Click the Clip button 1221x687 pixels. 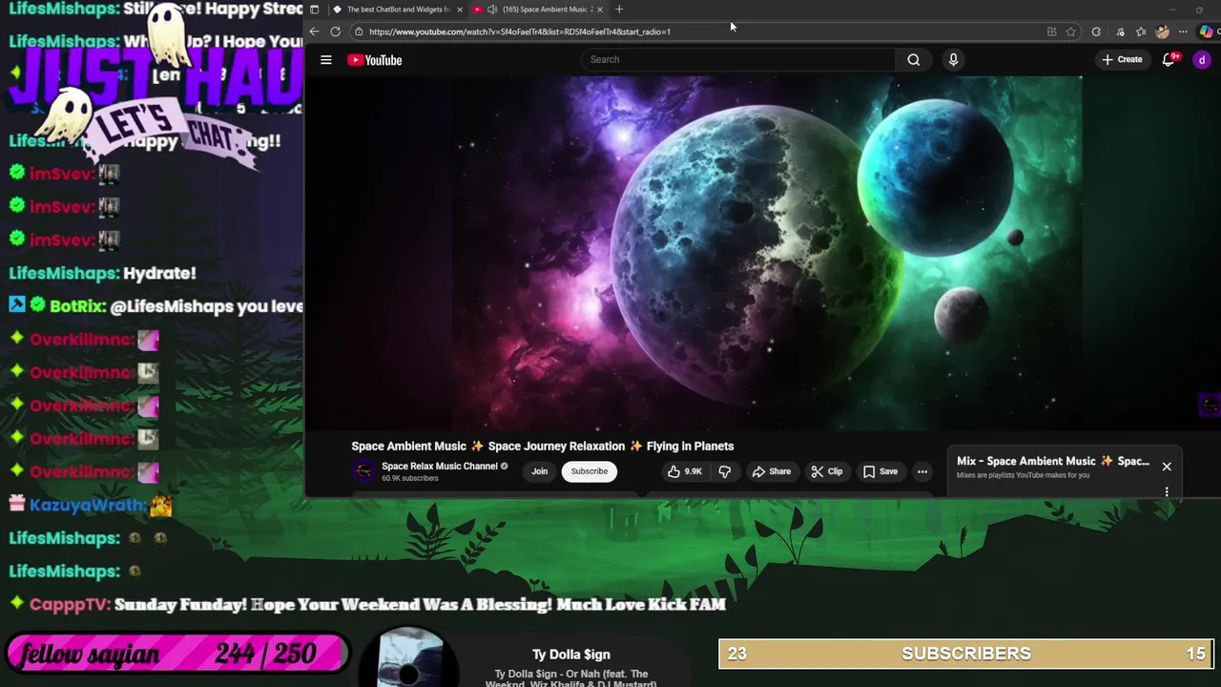coord(826,471)
